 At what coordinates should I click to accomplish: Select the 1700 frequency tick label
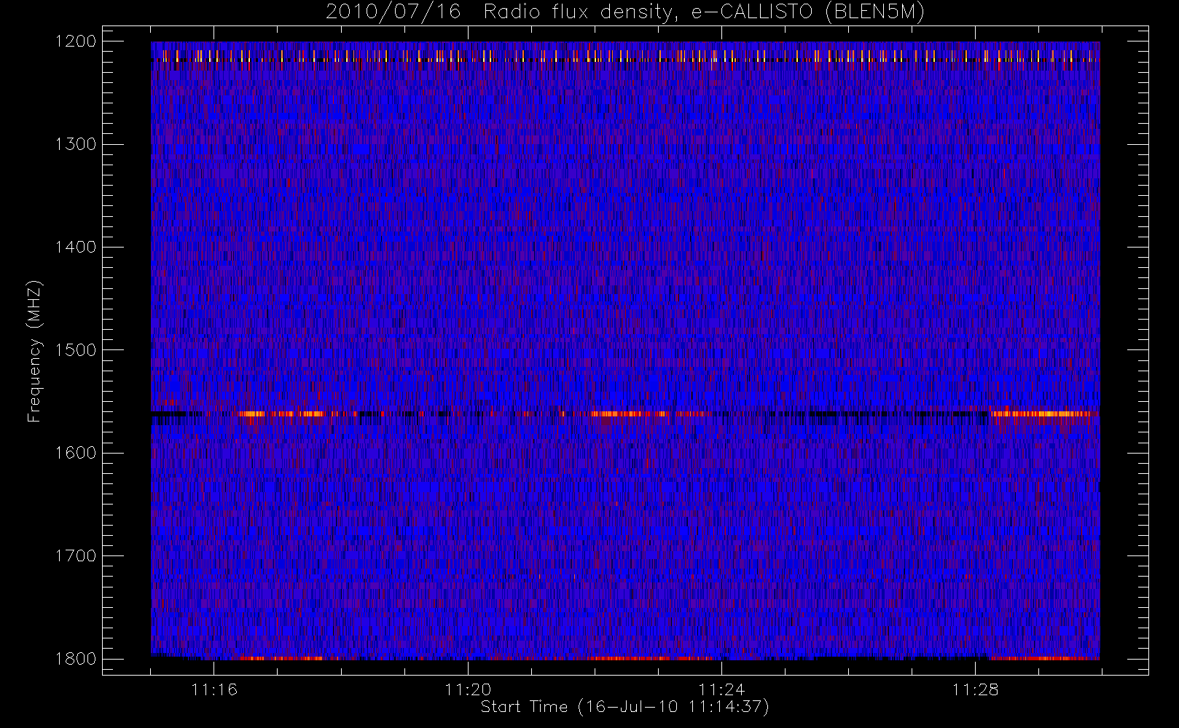[x=76, y=555]
